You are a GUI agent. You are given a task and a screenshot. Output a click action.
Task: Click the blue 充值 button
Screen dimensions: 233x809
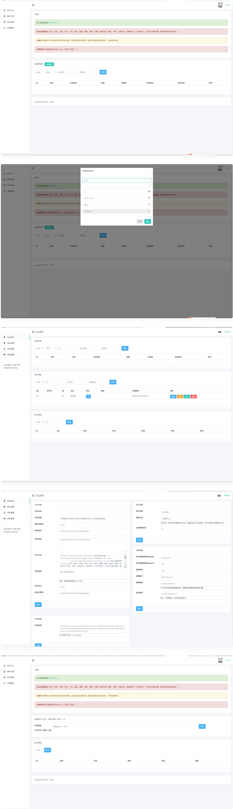tap(202, 726)
